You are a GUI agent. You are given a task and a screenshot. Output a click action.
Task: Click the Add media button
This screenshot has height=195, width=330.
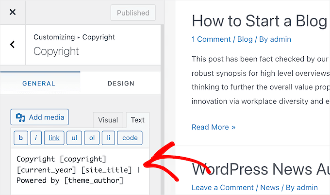tap(40, 117)
